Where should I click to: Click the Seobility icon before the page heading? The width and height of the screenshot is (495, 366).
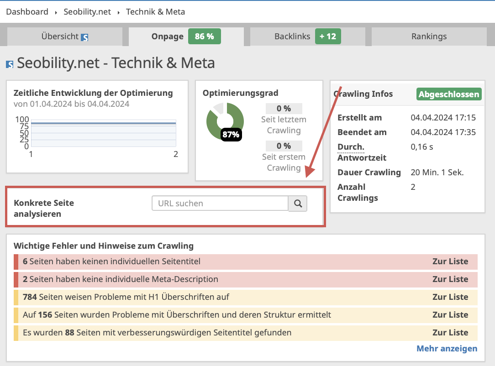(x=10, y=64)
